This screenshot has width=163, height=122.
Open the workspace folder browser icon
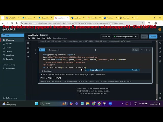28,48
